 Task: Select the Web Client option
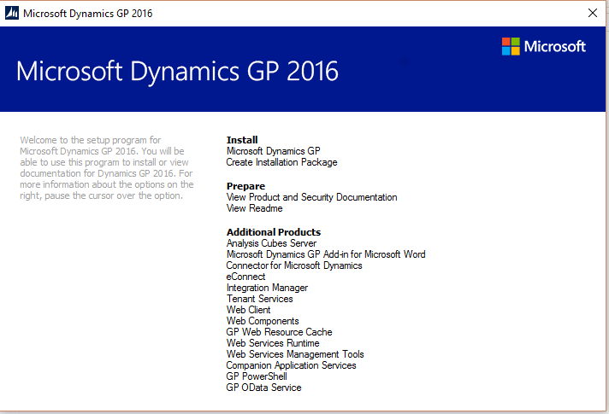coord(248,310)
